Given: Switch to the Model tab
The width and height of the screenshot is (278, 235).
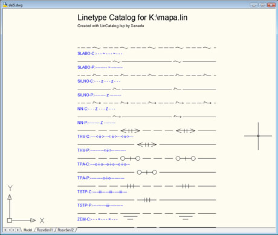Looking at the screenshot, I should tap(28, 230).
